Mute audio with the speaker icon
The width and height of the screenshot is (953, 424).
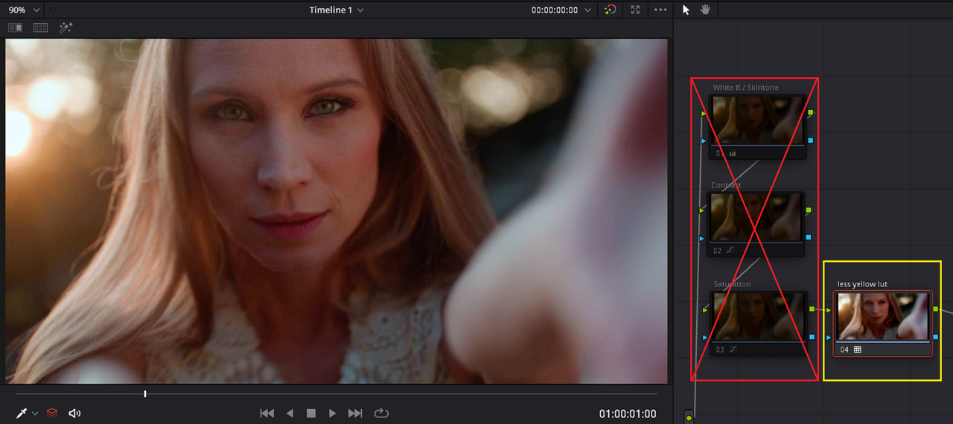point(74,413)
